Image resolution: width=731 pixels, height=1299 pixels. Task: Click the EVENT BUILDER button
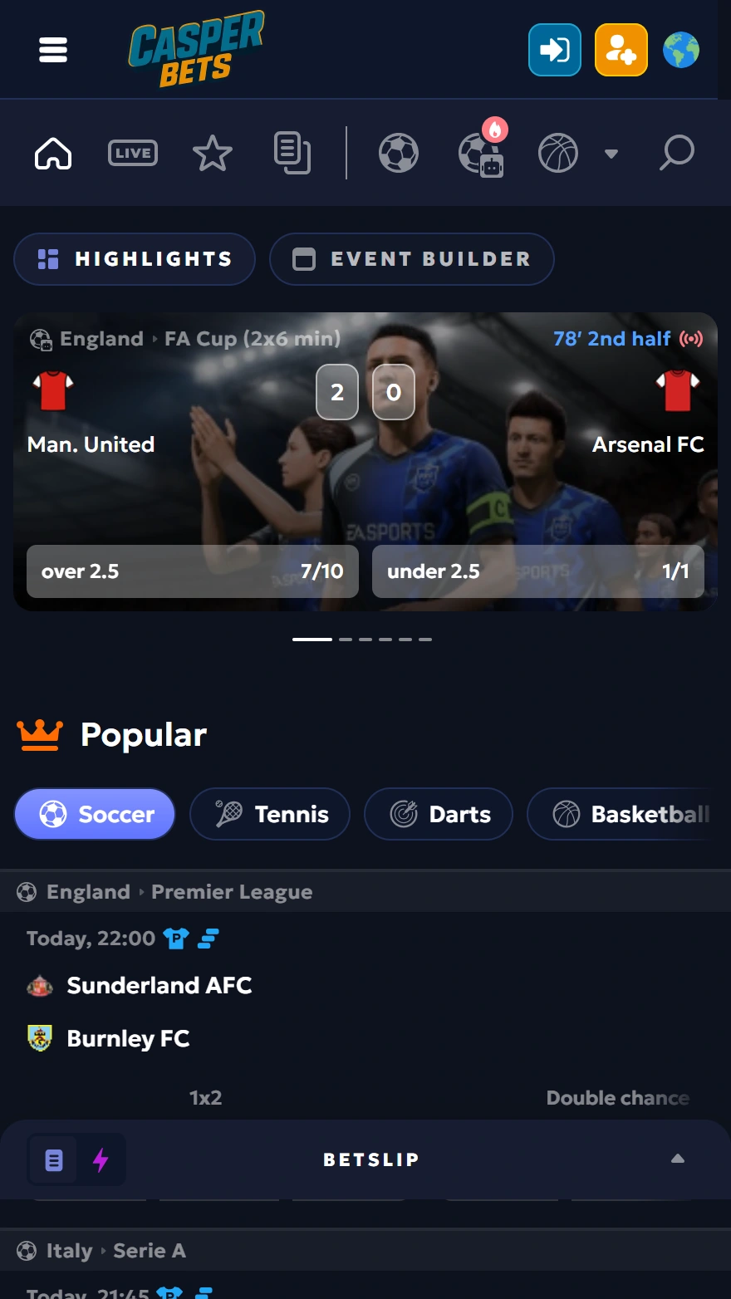point(412,259)
